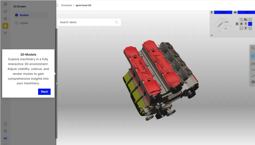The width and height of the screenshot is (255, 145).
Task: Select the Ba back view button
Action: coord(246,20)
